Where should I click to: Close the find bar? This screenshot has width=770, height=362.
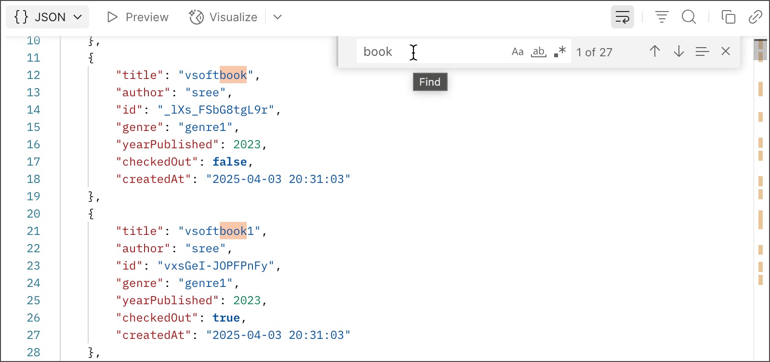click(x=726, y=52)
